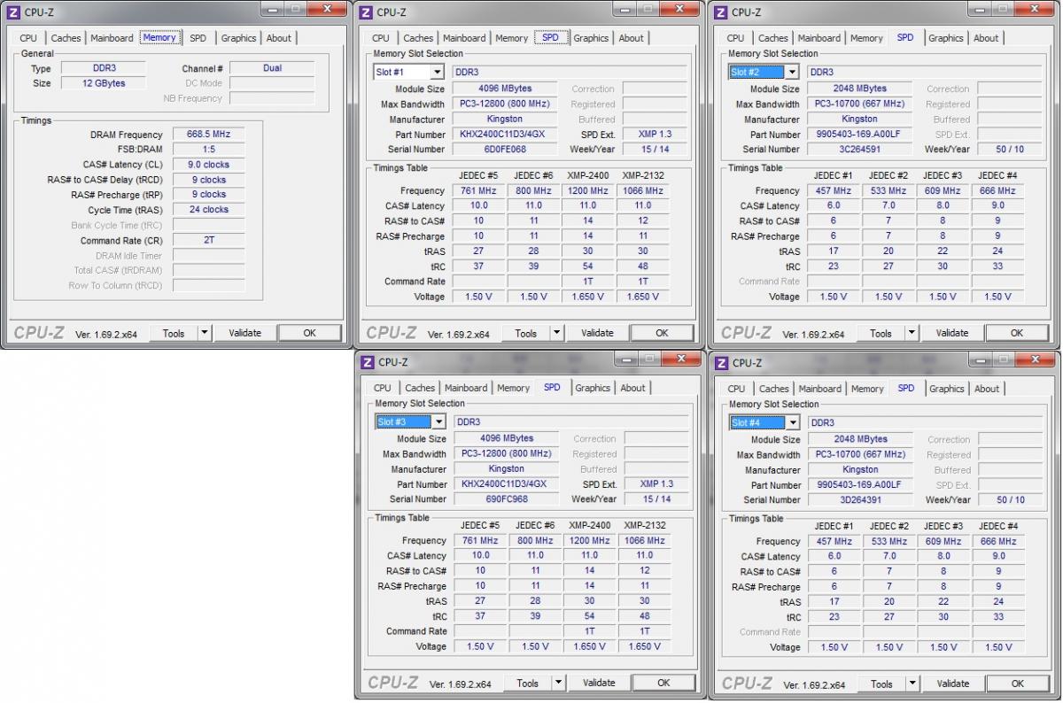Click CPU-Z icon in the Slot #1 window title bar

click(x=365, y=12)
